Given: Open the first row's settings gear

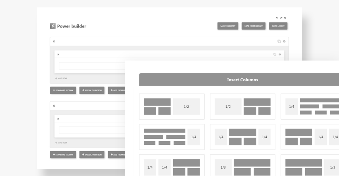Looking at the screenshot, I should point(280,55).
